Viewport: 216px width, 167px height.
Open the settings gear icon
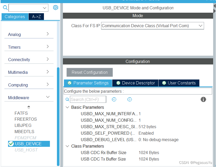tap(56, 8)
